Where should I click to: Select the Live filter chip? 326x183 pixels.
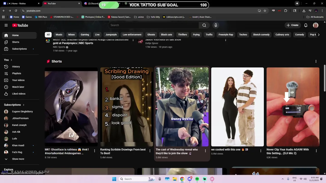97,35
